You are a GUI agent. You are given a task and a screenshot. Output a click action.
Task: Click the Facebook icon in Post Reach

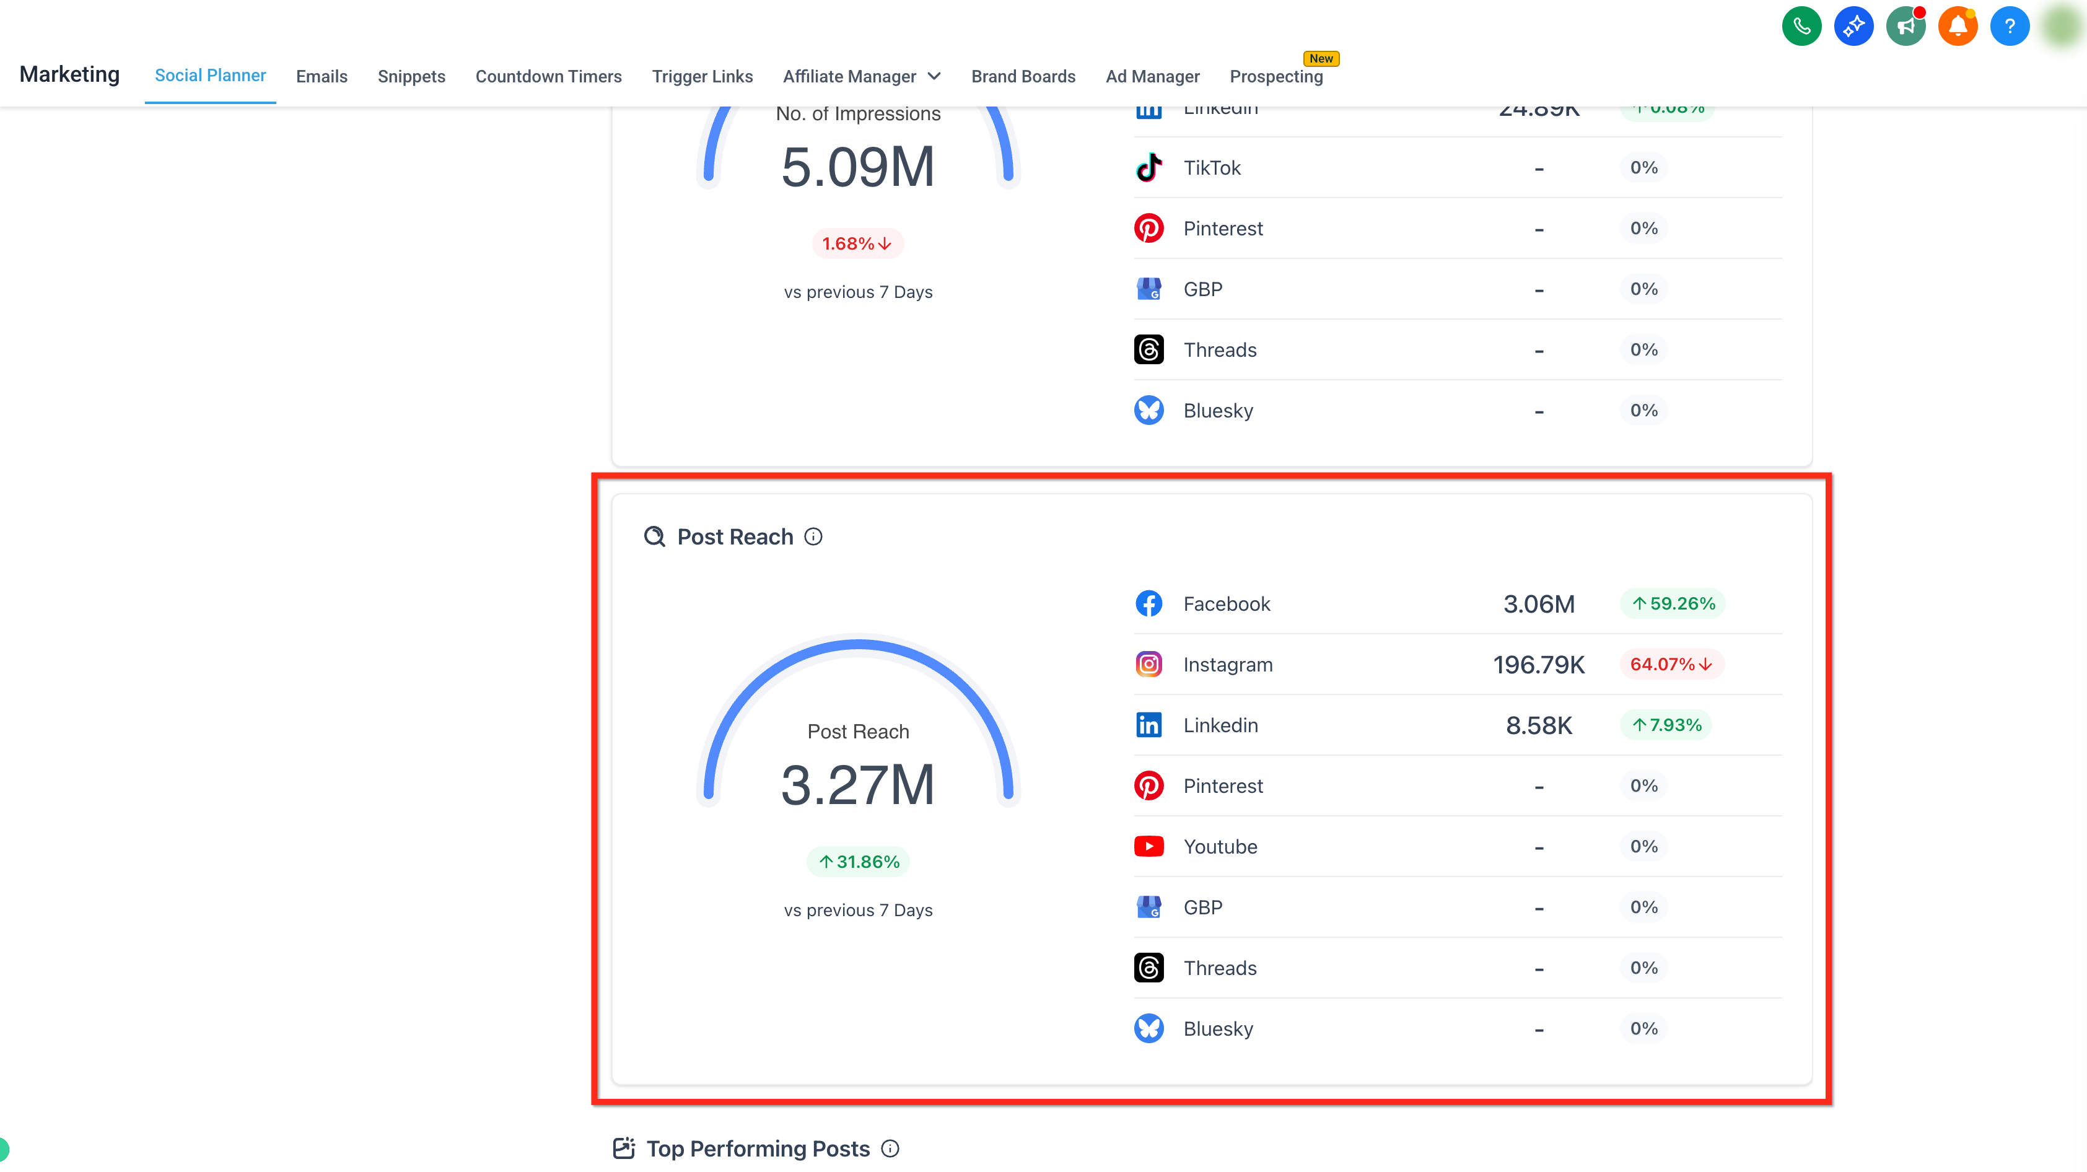click(1148, 603)
